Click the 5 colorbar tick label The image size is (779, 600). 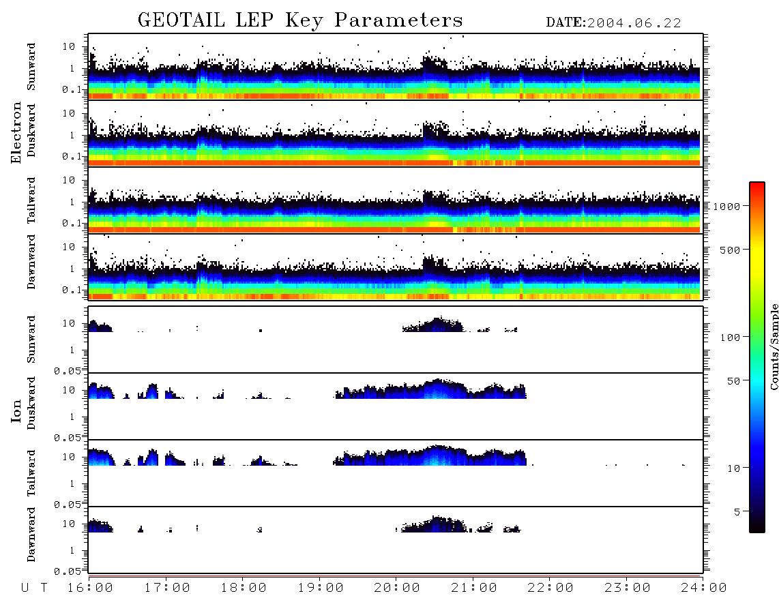[x=737, y=511]
